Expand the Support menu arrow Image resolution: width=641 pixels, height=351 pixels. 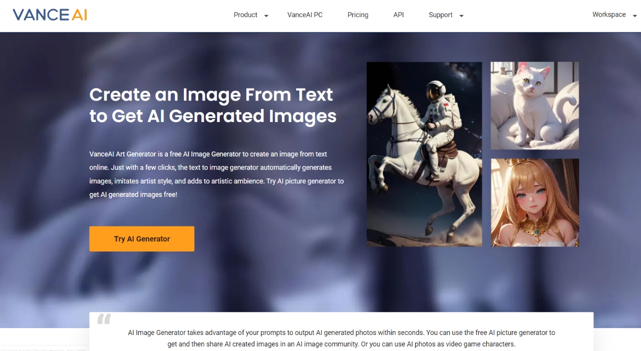(x=461, y=16)
